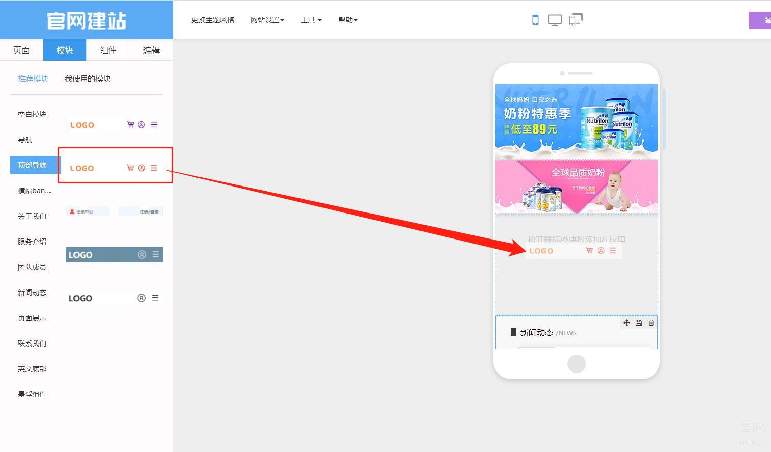Open the 网站设置 dropdown menu
This screenshot has width=771, height=452.
[x=267, y=20]
